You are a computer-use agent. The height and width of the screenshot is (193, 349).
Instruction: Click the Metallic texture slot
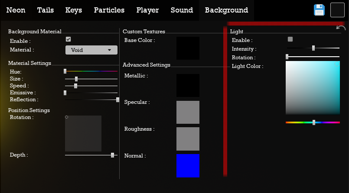coord(188,86)
